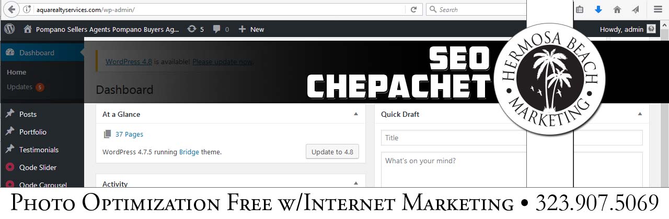Viewport: 669px width, 219px height.
Task: Click the Qode Slider icon
Action: (10, 167)
